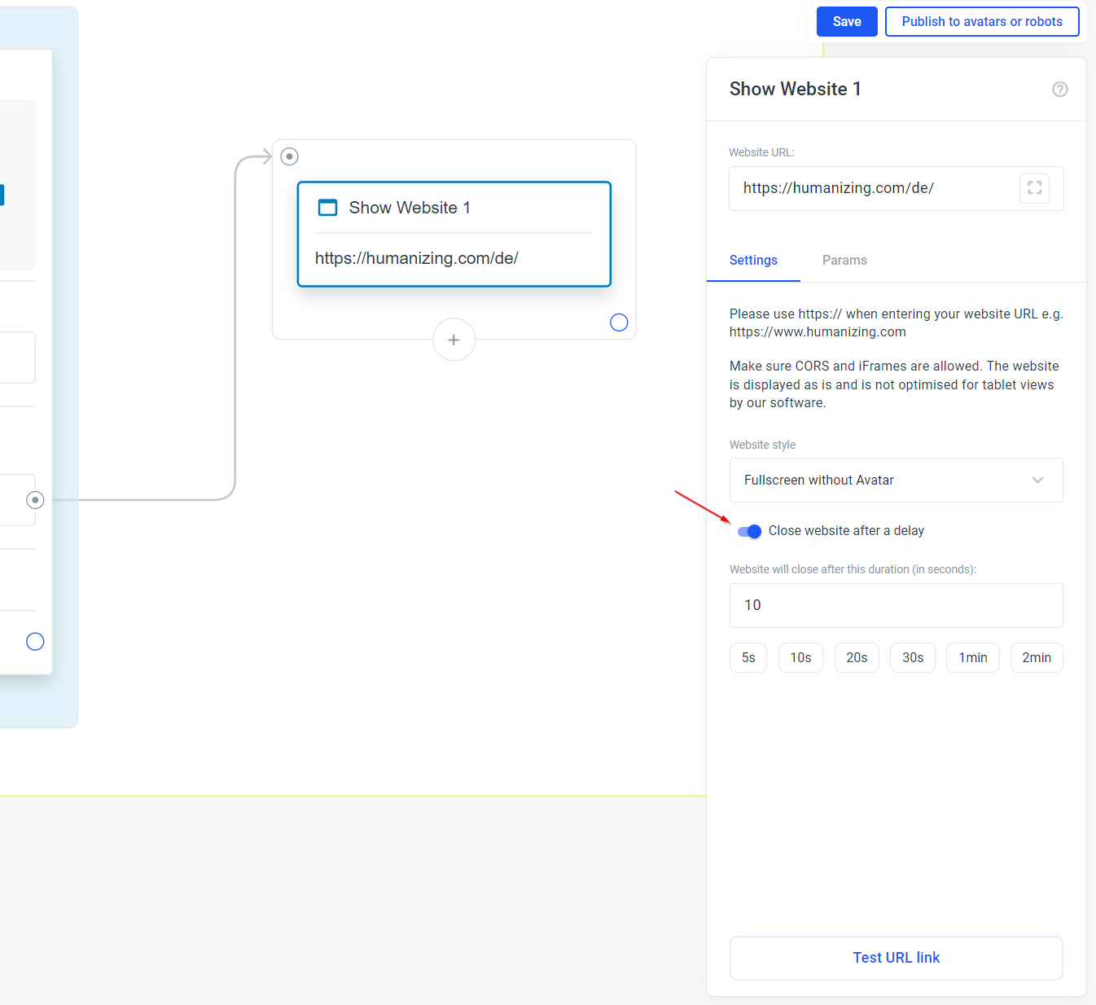Click the browser window icon in Show Website 1 node
This screenshot has height=1005, width=1096.
(327, 208)
